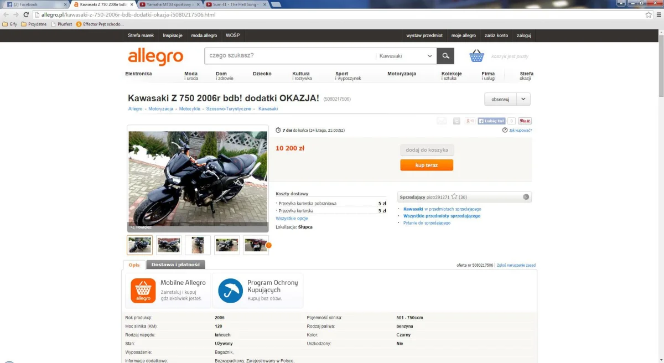Expand the 'obserwuj' dropdown arrow

pyautogui.click(x=523, y=99)
